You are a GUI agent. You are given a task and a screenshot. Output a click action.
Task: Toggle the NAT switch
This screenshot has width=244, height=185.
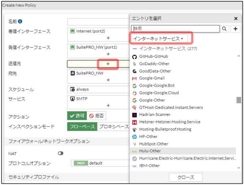coord(60,153)
